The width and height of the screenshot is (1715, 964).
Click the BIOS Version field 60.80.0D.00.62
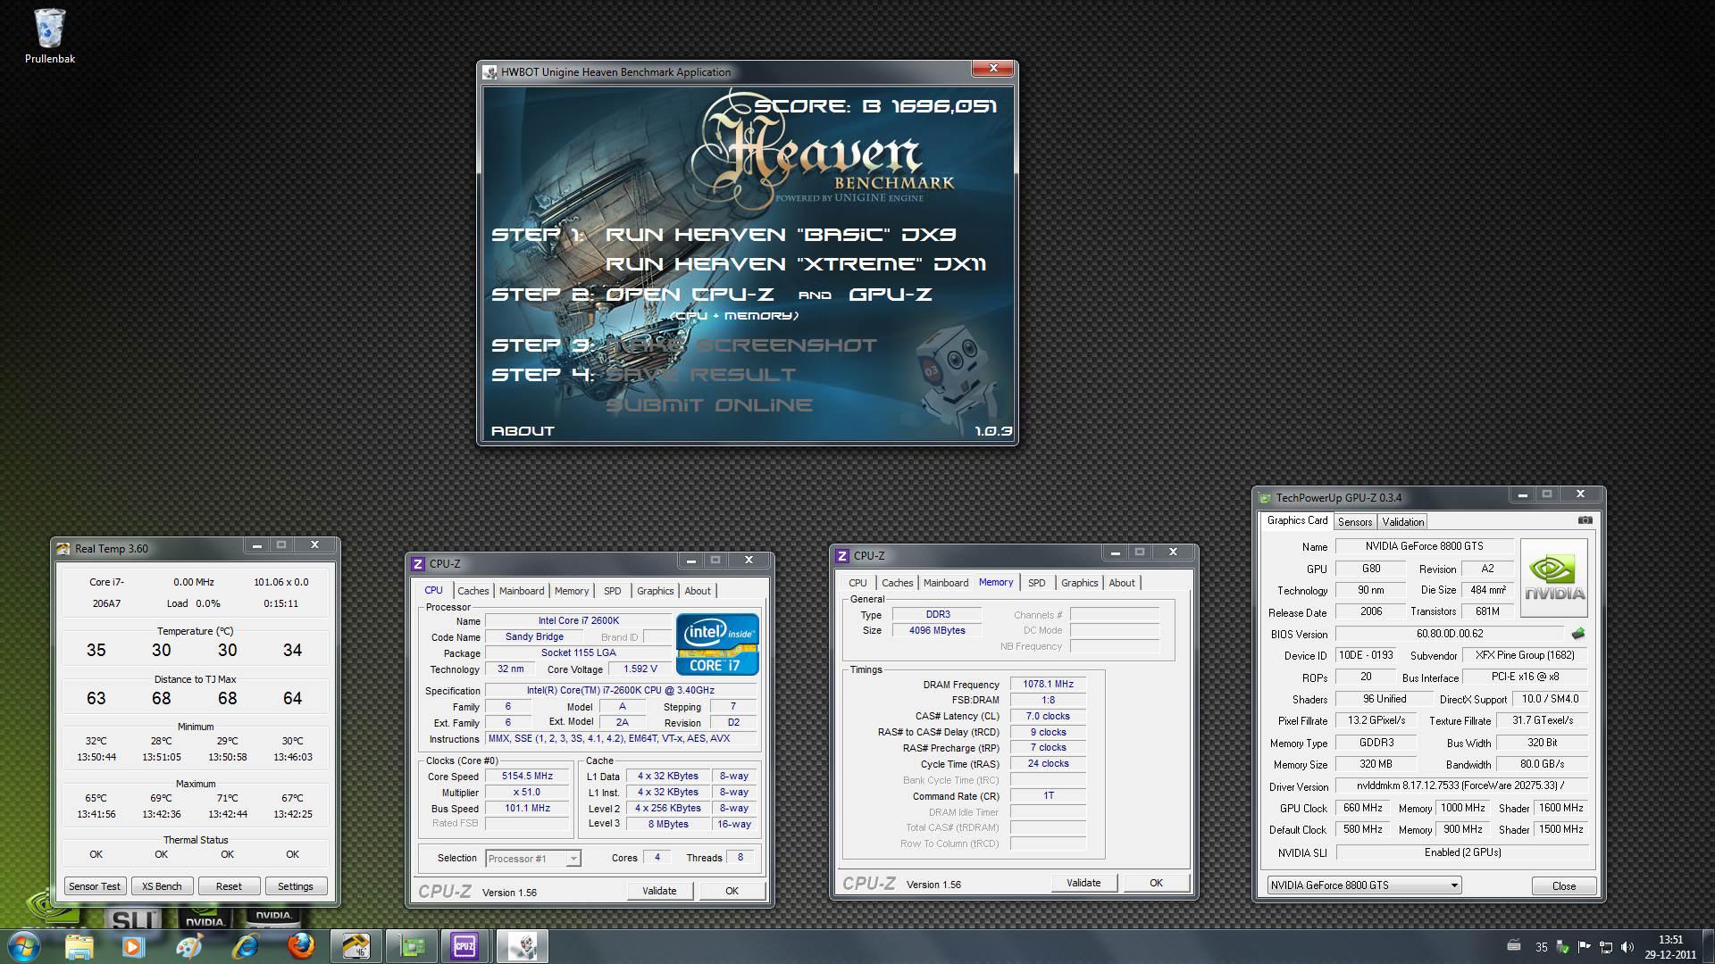(x=1450, y=634)
